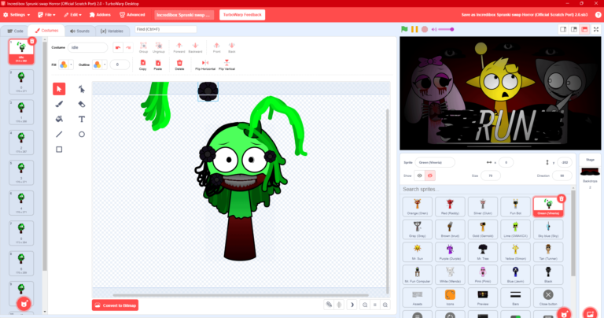The image size is (604, 318).
Task: Open the Settings dropdown menu
Action: click(17, 15)
